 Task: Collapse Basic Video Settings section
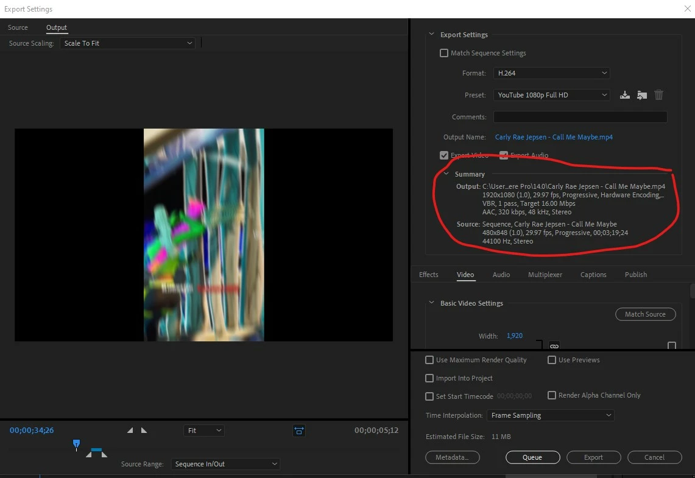(431, 303)
